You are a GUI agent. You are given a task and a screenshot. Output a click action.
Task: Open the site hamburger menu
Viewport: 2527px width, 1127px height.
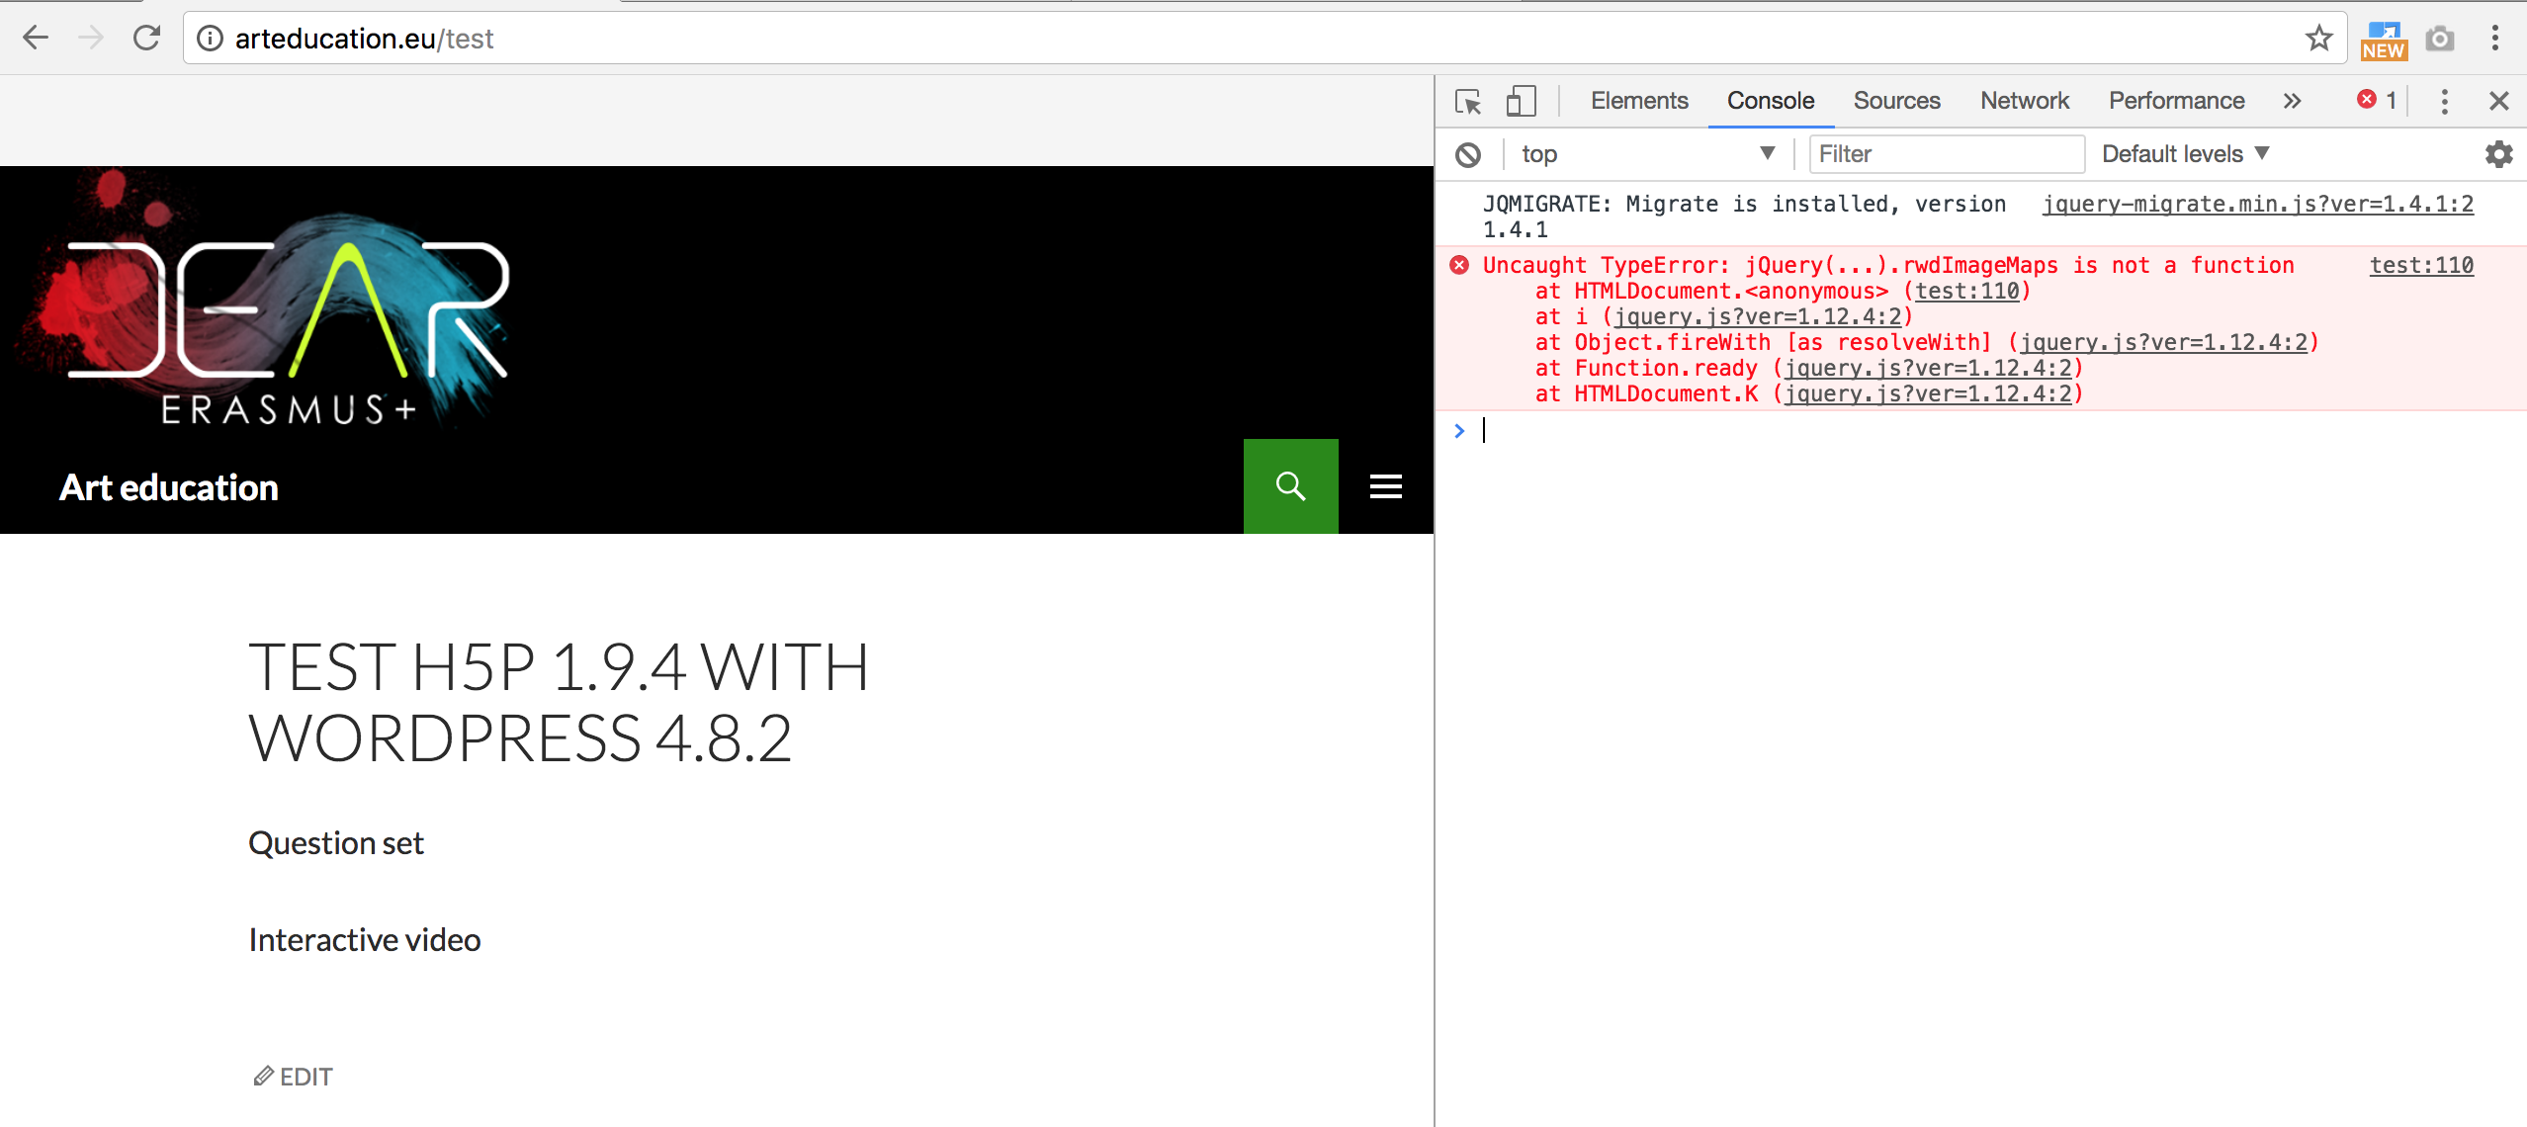coord(1385,486)
